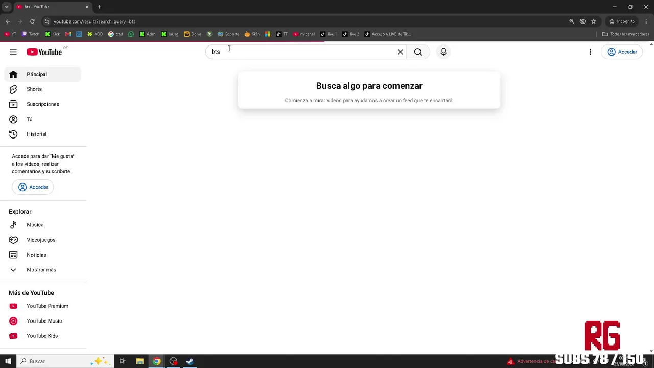
Task: Click the crossed-eye icon in address bar
Action: click(x=582, y=21)
